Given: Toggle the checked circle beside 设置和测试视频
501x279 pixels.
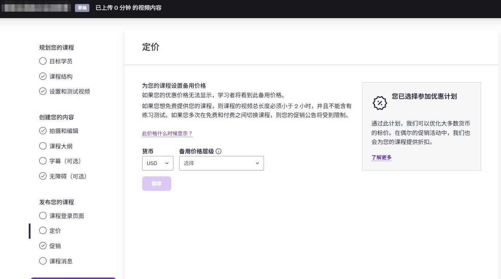Looking at the screenshot, I should [x=43, y=91].
